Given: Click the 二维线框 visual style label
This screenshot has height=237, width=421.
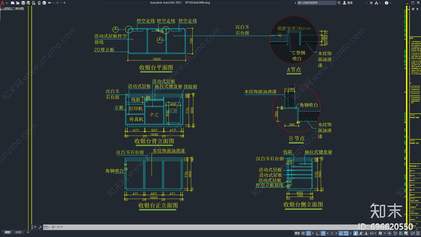Looking at the screenshot, I should pos(18,9).
